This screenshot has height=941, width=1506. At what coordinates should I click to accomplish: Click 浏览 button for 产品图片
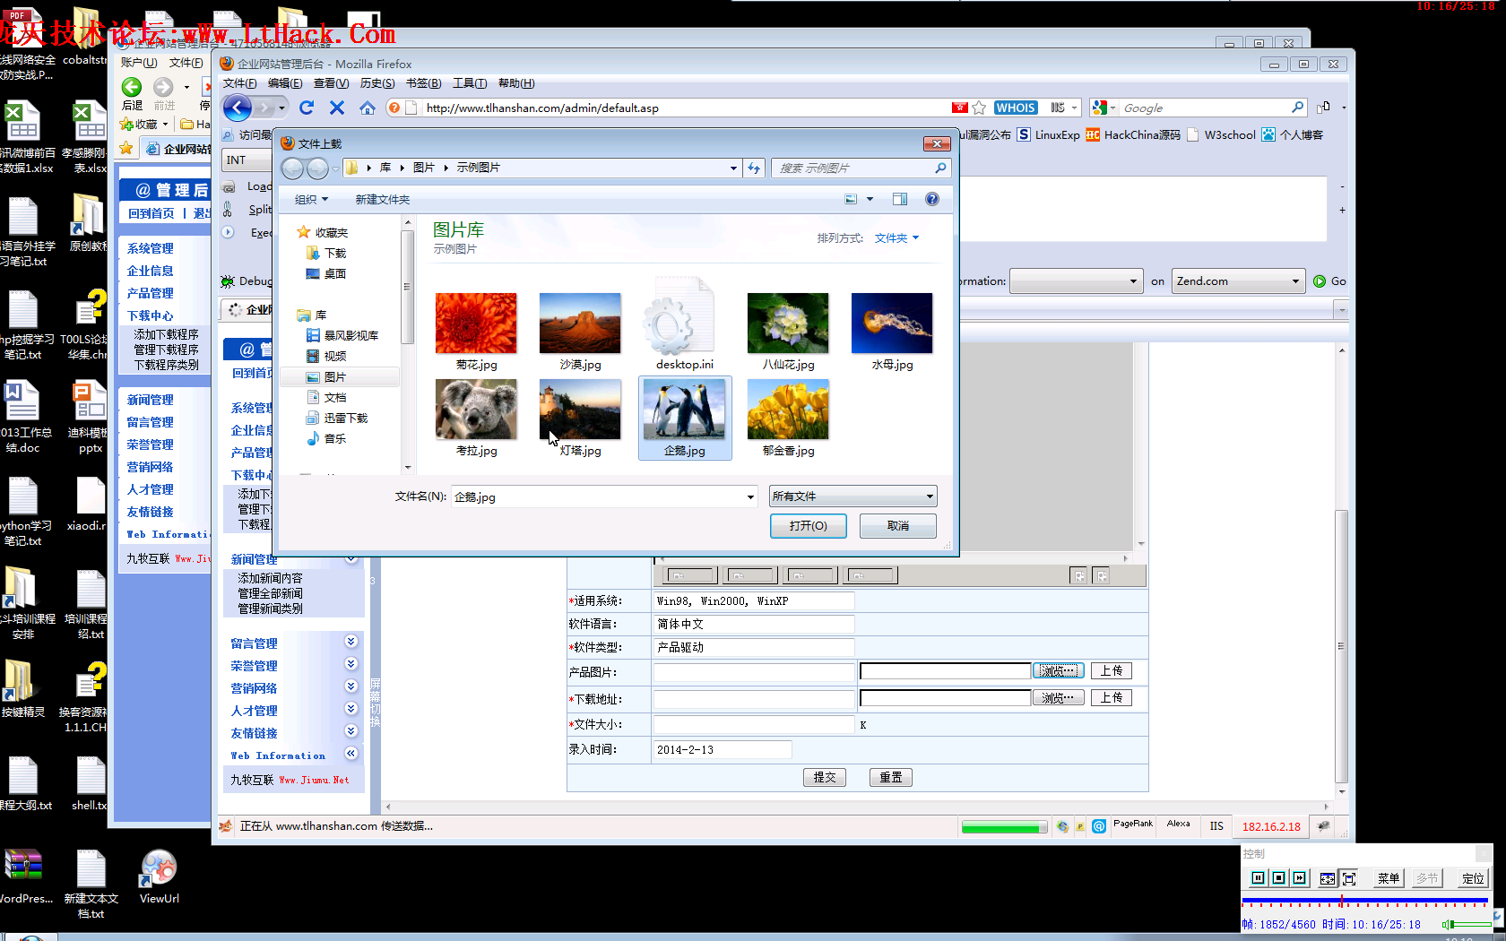click(1058, 670)
